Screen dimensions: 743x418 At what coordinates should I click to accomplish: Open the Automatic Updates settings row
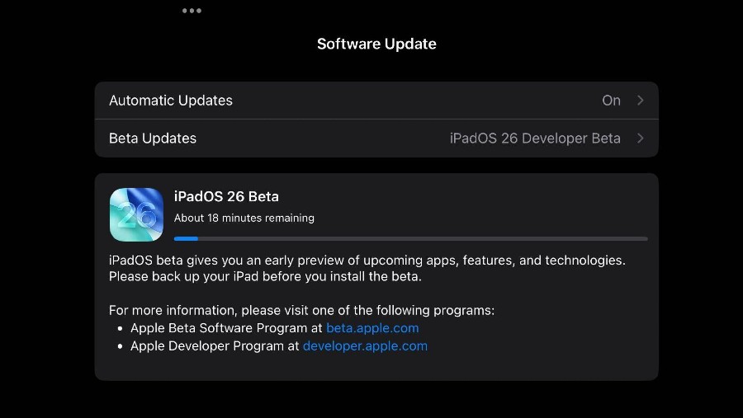click(x=376, y=101)
